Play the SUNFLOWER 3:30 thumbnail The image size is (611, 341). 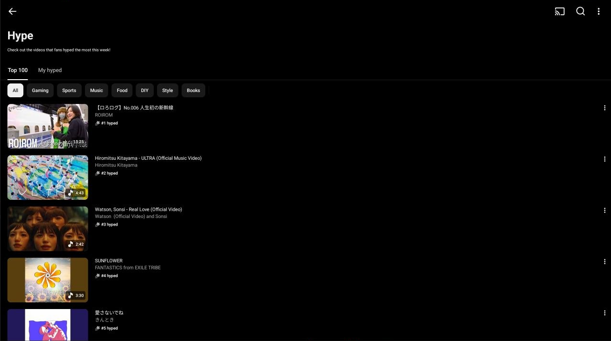coord(48,280)
